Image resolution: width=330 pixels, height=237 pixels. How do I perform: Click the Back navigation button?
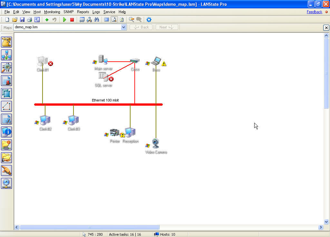coord(141,27)
